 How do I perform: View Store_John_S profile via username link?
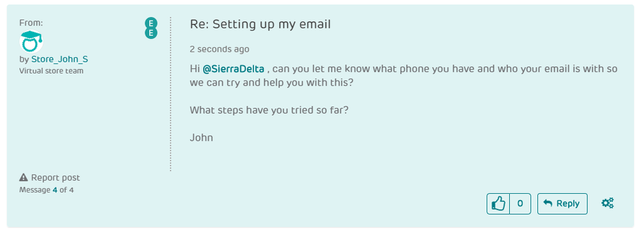coord(59,59)
